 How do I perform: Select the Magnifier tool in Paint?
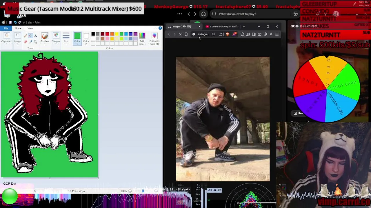[35, 42]
